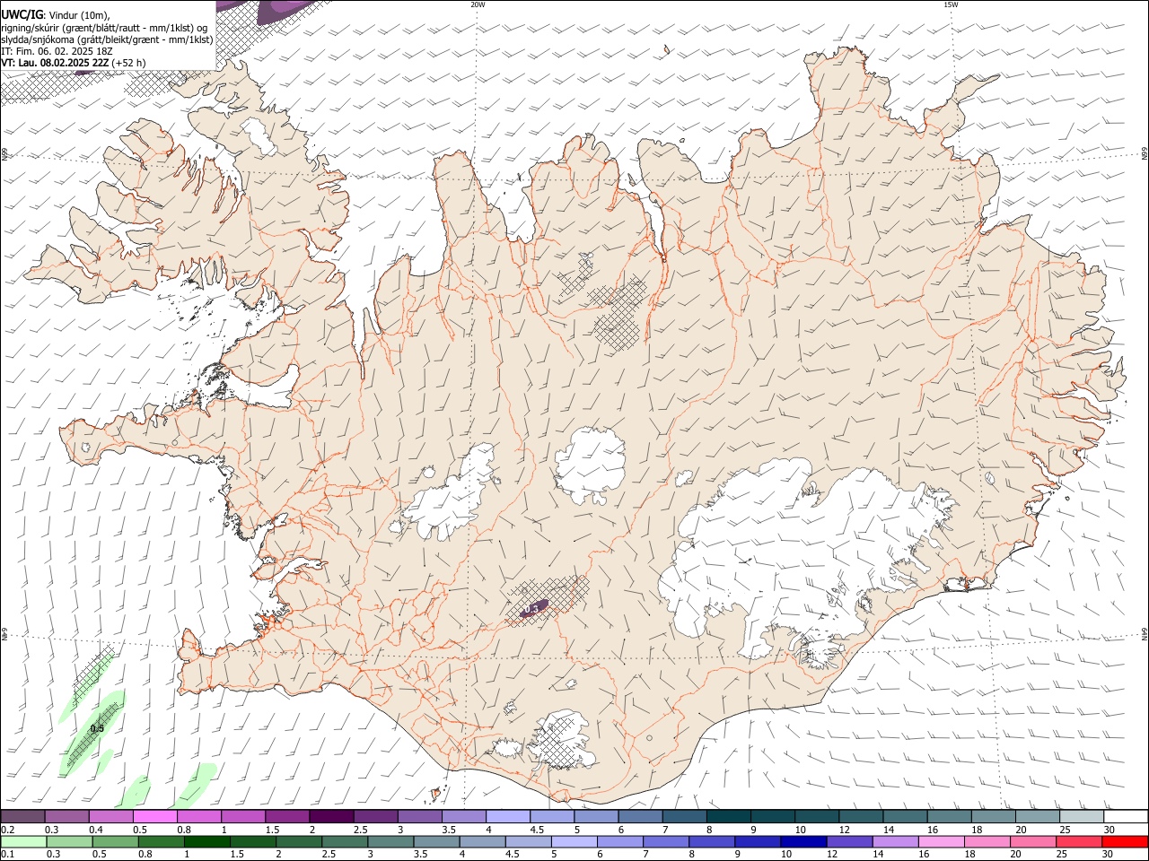Click the '0.5' label on the green rain patch

point(97,728)
